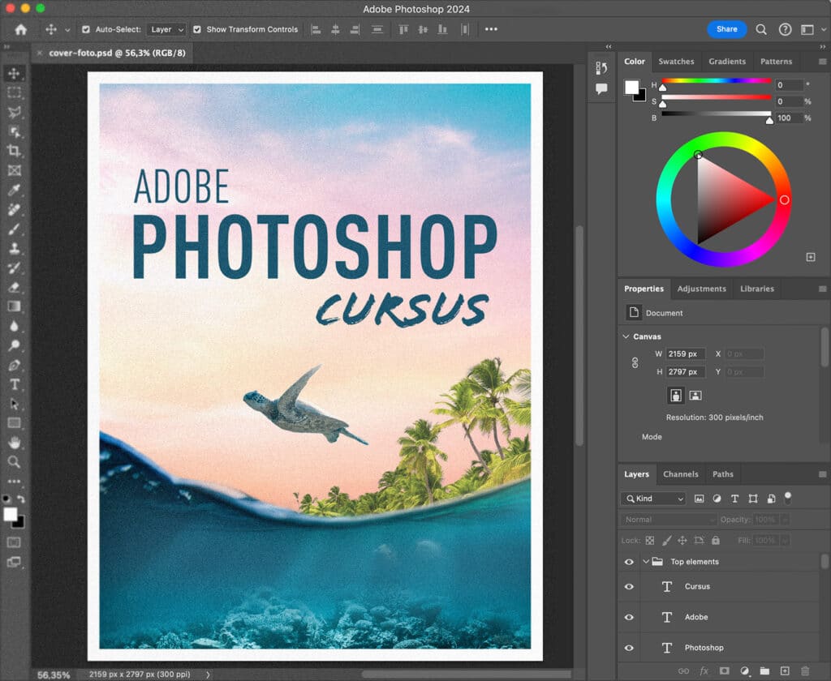Hide the Top elements group
The height and width of the screenshot is (681, 831).
click(x=629, y=562)
